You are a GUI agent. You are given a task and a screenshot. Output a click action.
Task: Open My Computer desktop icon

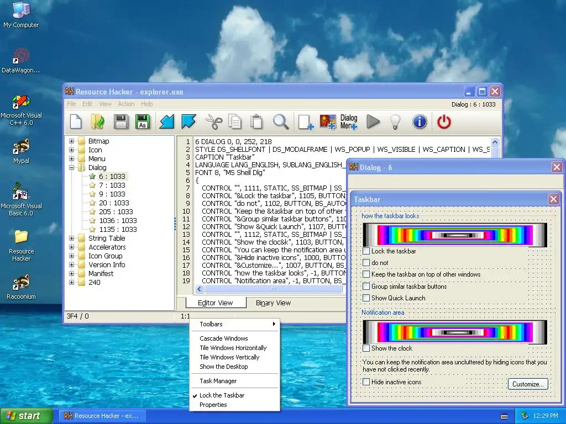[x=21, y=14]
